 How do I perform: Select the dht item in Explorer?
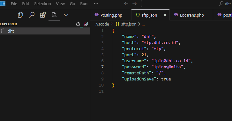click(x=45, y=31)
